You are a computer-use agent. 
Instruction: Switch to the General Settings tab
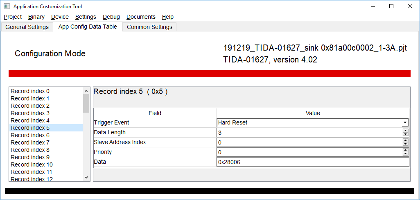(x=27, y=27)
